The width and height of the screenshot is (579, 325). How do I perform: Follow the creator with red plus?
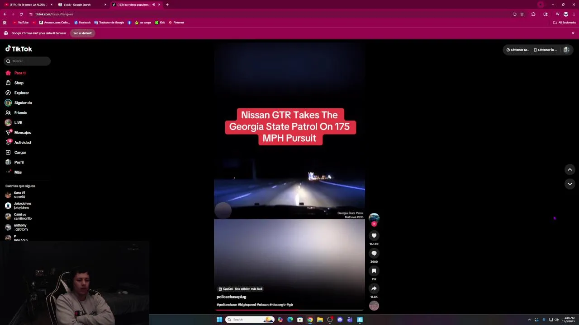(374, 224)
